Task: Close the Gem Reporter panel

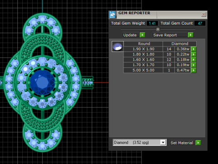Action: coord(203,15)
